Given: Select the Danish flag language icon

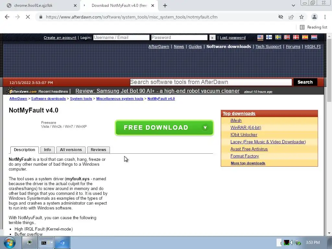Looking at the screenshot, I should [296, 37].
